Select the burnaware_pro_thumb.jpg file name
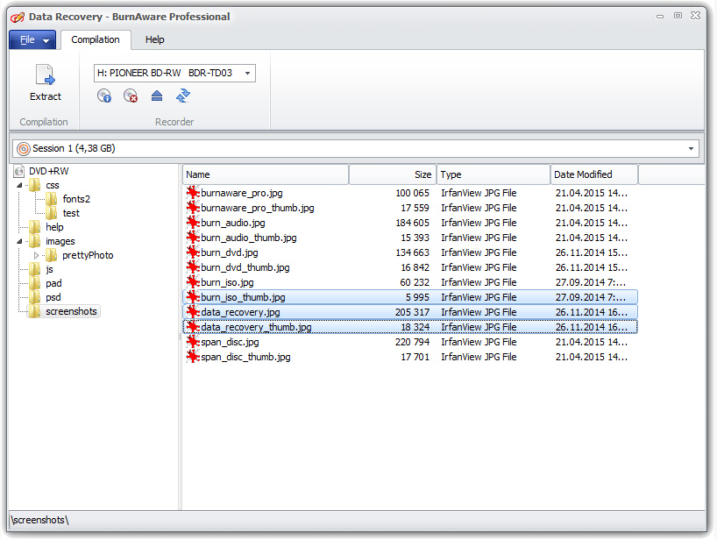The image size is (717, 540). tap(258, 208)
